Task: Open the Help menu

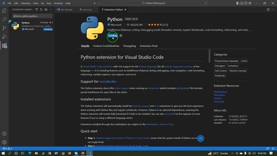Action: [68, 3]
